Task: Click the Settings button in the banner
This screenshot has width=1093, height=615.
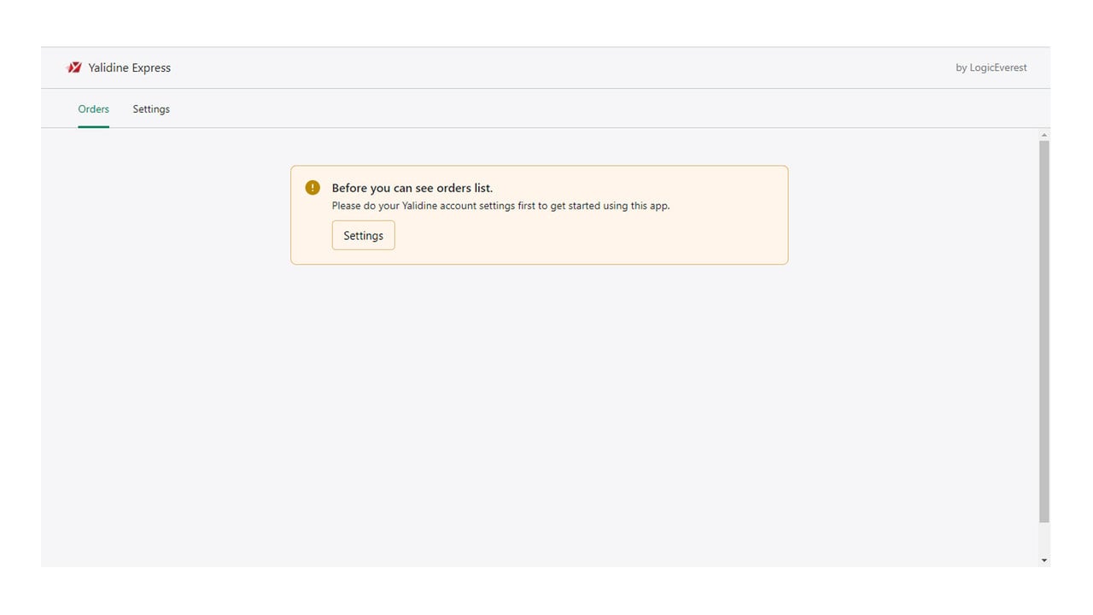Action: tap(363, 236)
